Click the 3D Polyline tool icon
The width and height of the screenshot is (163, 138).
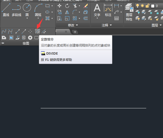18,38
